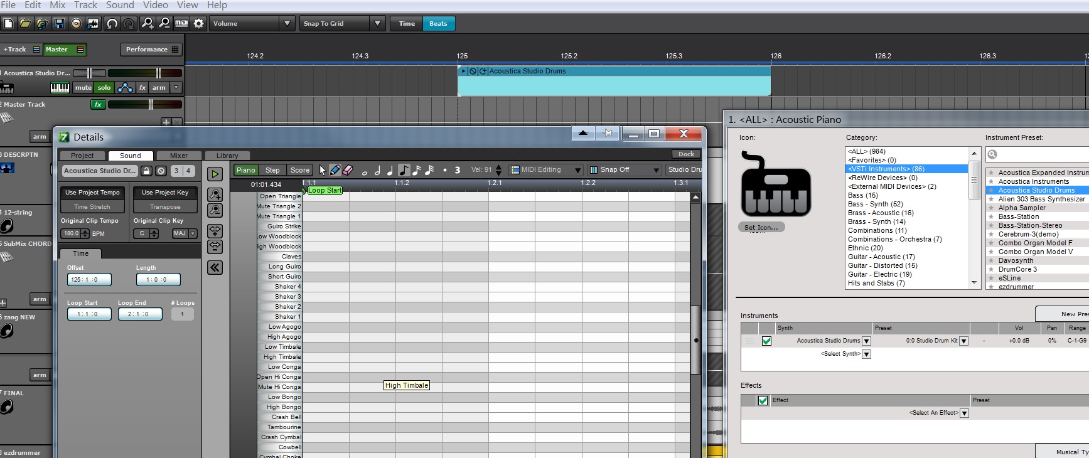
Task: Toggle mute on Acoustica Studio Drums track
Action: click(83, 88)
